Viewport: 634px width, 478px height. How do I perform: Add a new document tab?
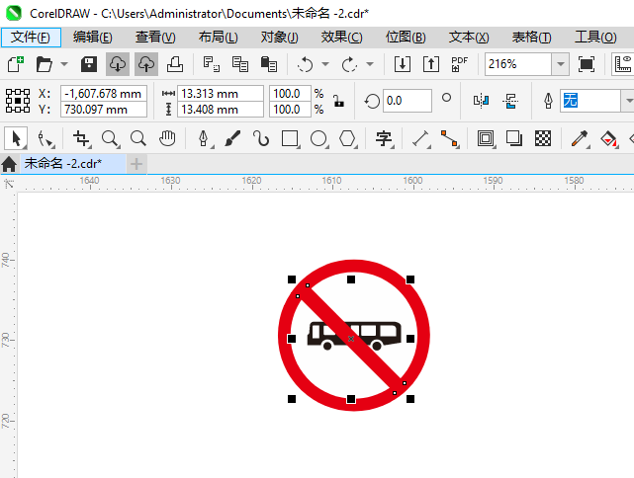[x=136, y=164]
